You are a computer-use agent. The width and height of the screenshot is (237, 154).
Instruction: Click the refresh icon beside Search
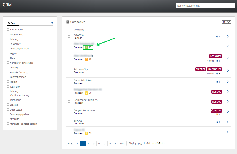[x=52, y=23]
